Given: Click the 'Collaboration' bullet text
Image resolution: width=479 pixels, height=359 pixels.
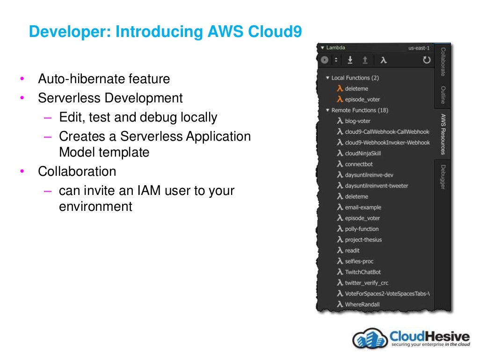Looking at the screenshot, I should click(77, 171).
